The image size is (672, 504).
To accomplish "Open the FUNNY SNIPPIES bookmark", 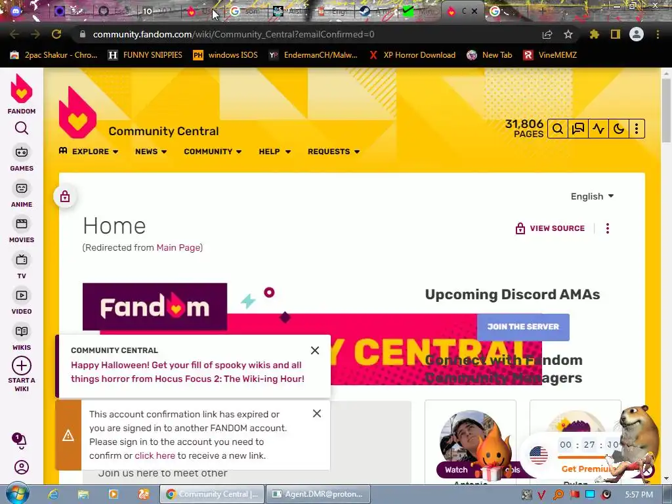I will click(145, 55).
